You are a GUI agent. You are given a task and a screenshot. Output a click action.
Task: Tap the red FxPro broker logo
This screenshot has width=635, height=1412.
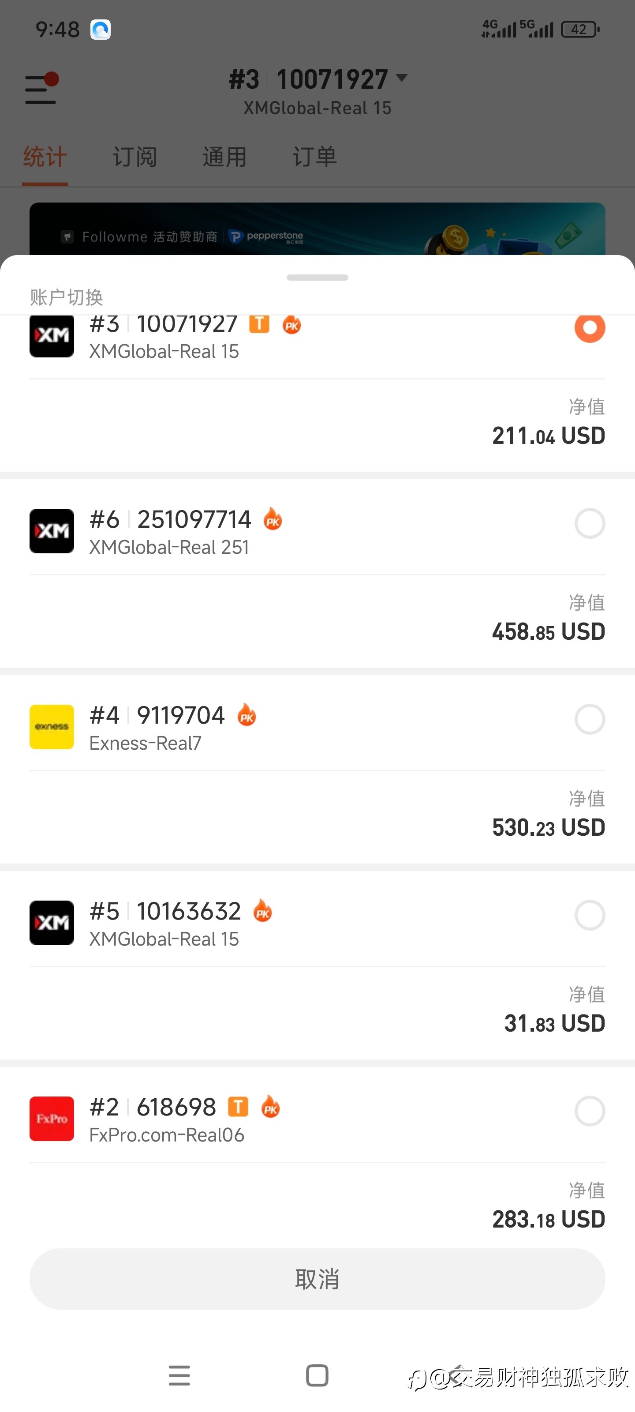52,1118
